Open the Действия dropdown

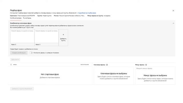tap(15, 60)
